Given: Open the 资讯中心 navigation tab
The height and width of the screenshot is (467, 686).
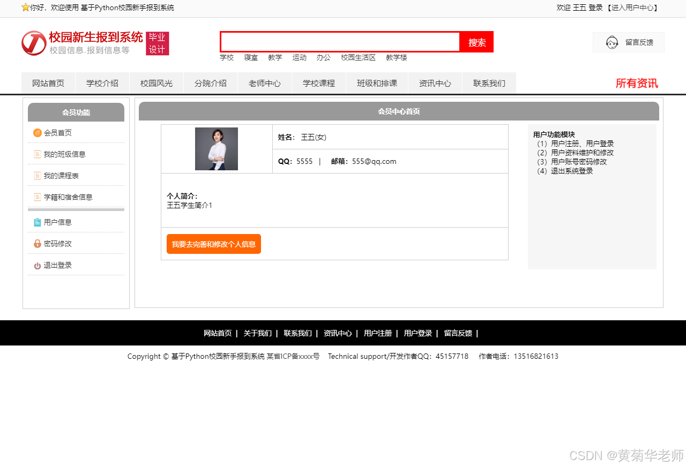Looking at the screenshot, I should point(435,83).
